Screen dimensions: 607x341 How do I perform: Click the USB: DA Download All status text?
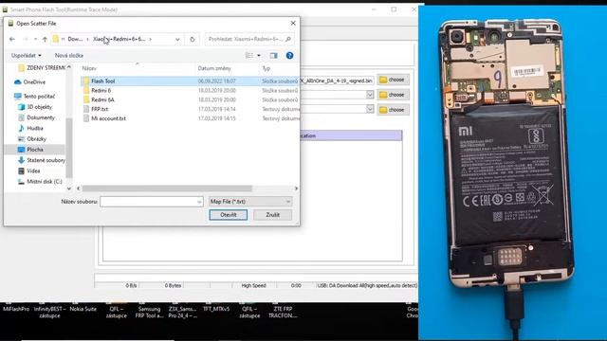(367, 286)
